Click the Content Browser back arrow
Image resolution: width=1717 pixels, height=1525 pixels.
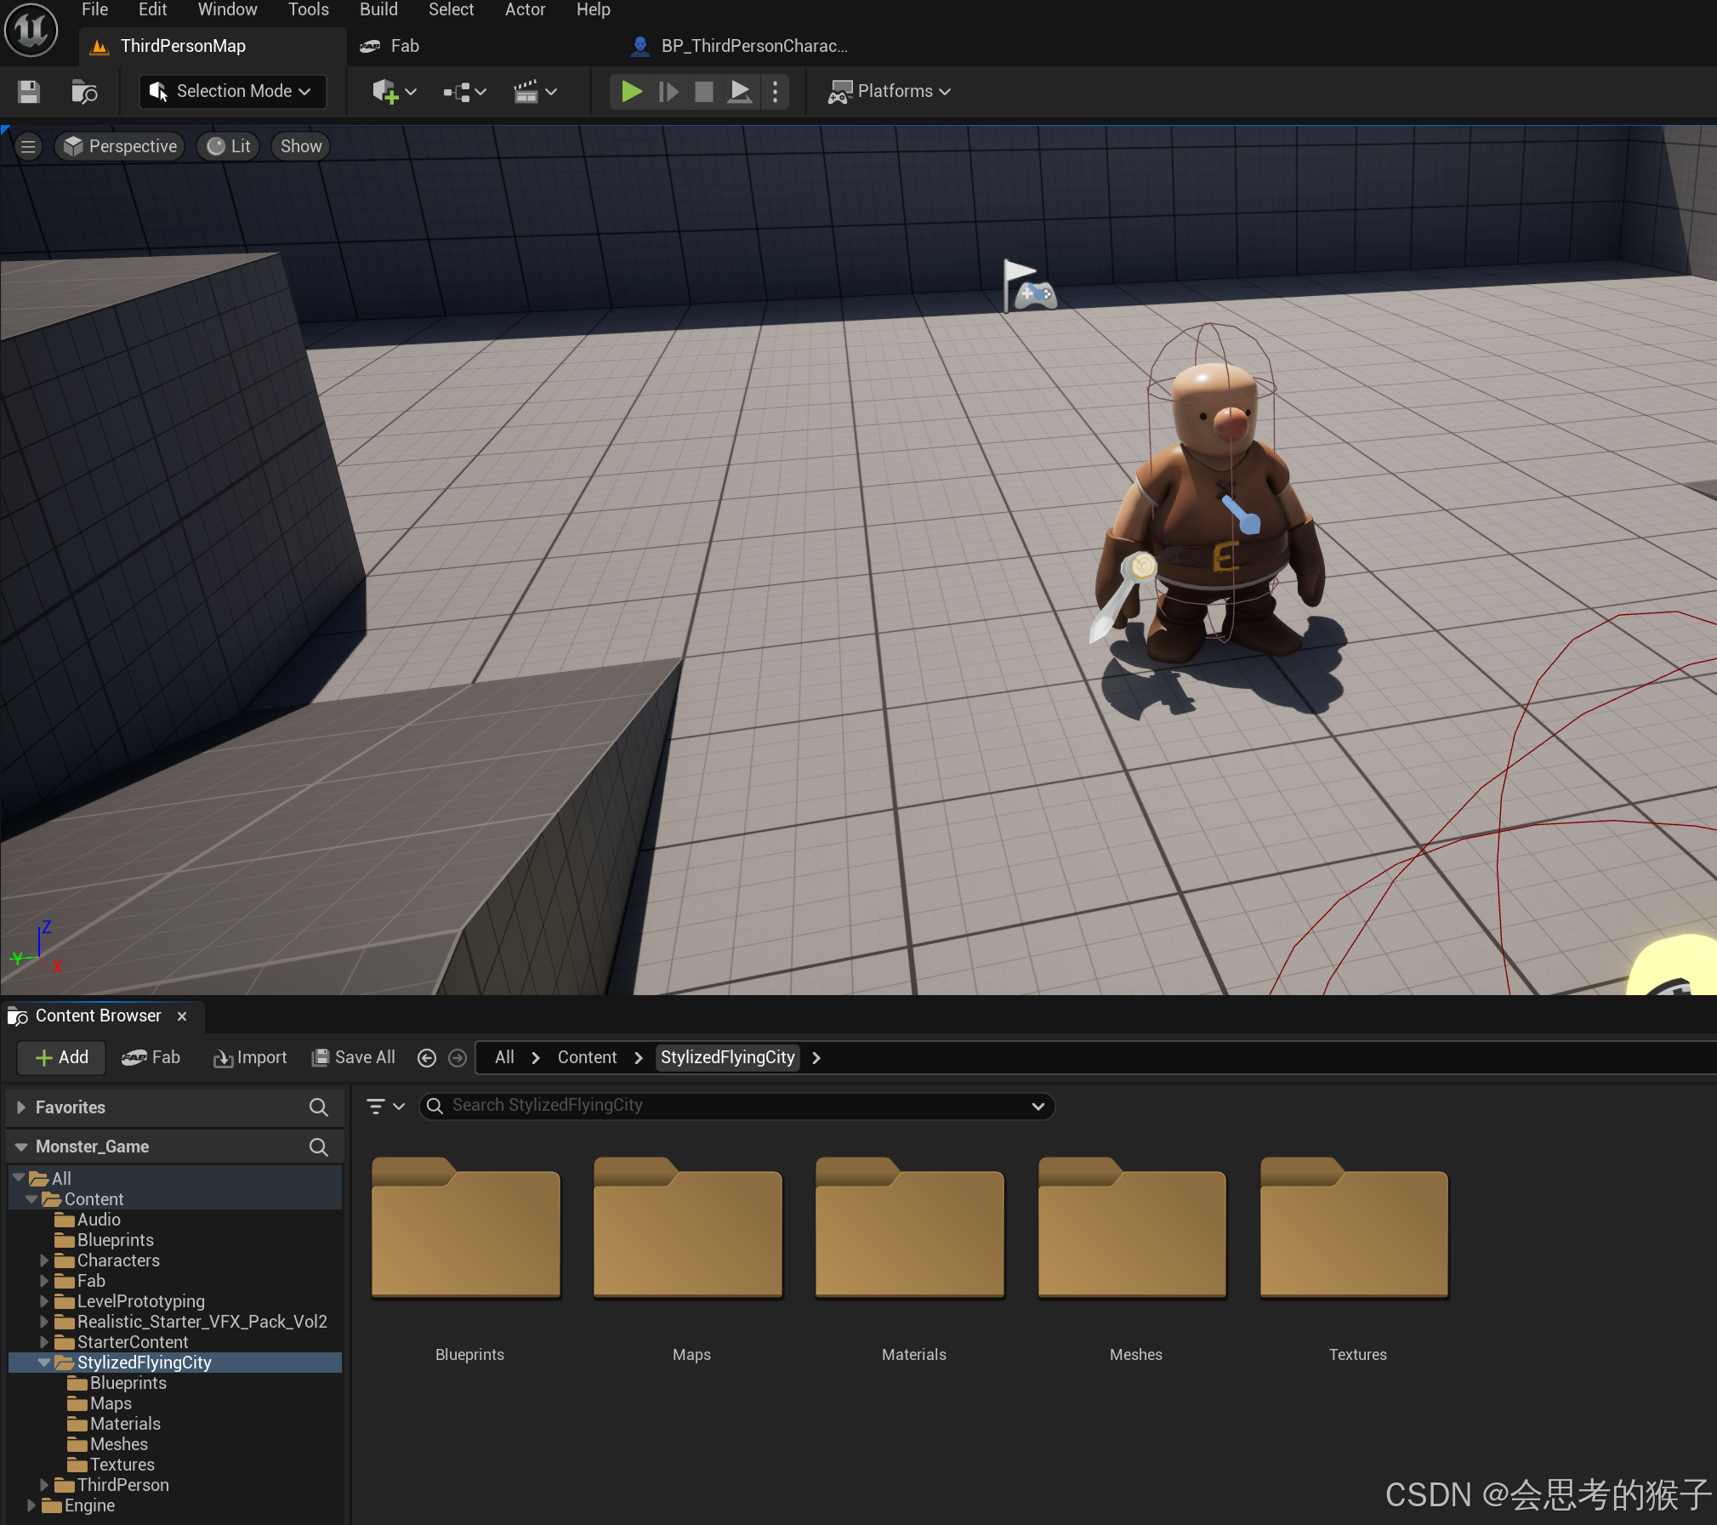pyautogui.click(x=427, y=1057)
